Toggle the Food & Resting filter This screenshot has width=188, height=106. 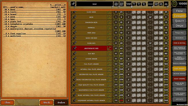[x=179, y=43]
